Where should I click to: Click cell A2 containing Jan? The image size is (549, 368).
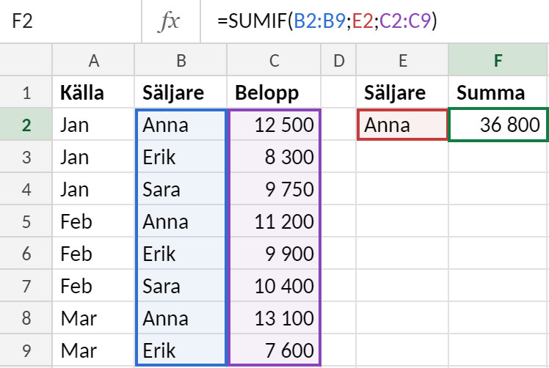pyautogui.click(x=93, y=125)
